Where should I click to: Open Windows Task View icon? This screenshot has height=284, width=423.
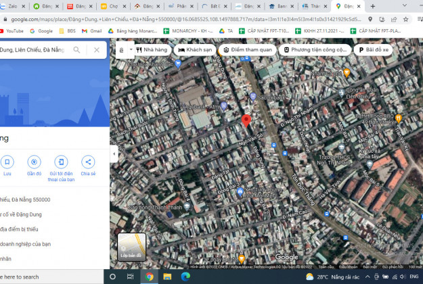tap(131, 277)
